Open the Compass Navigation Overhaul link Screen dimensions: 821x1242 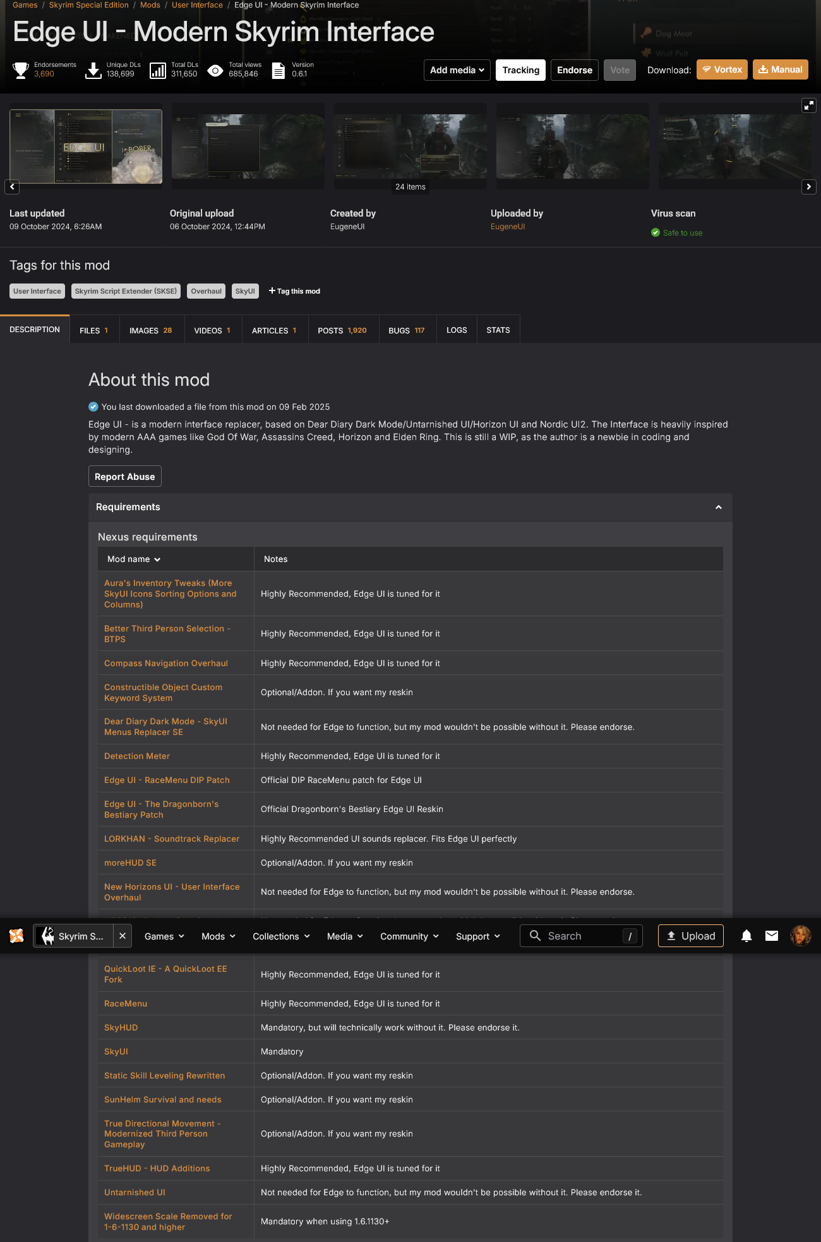click(x=166, y=664)
